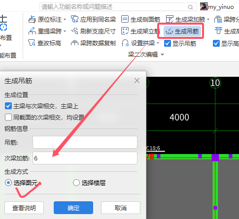Expand the 重提梁跨 dropdown arrow

(65, 31)
